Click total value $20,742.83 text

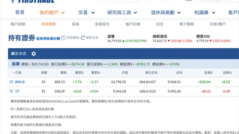40,64
